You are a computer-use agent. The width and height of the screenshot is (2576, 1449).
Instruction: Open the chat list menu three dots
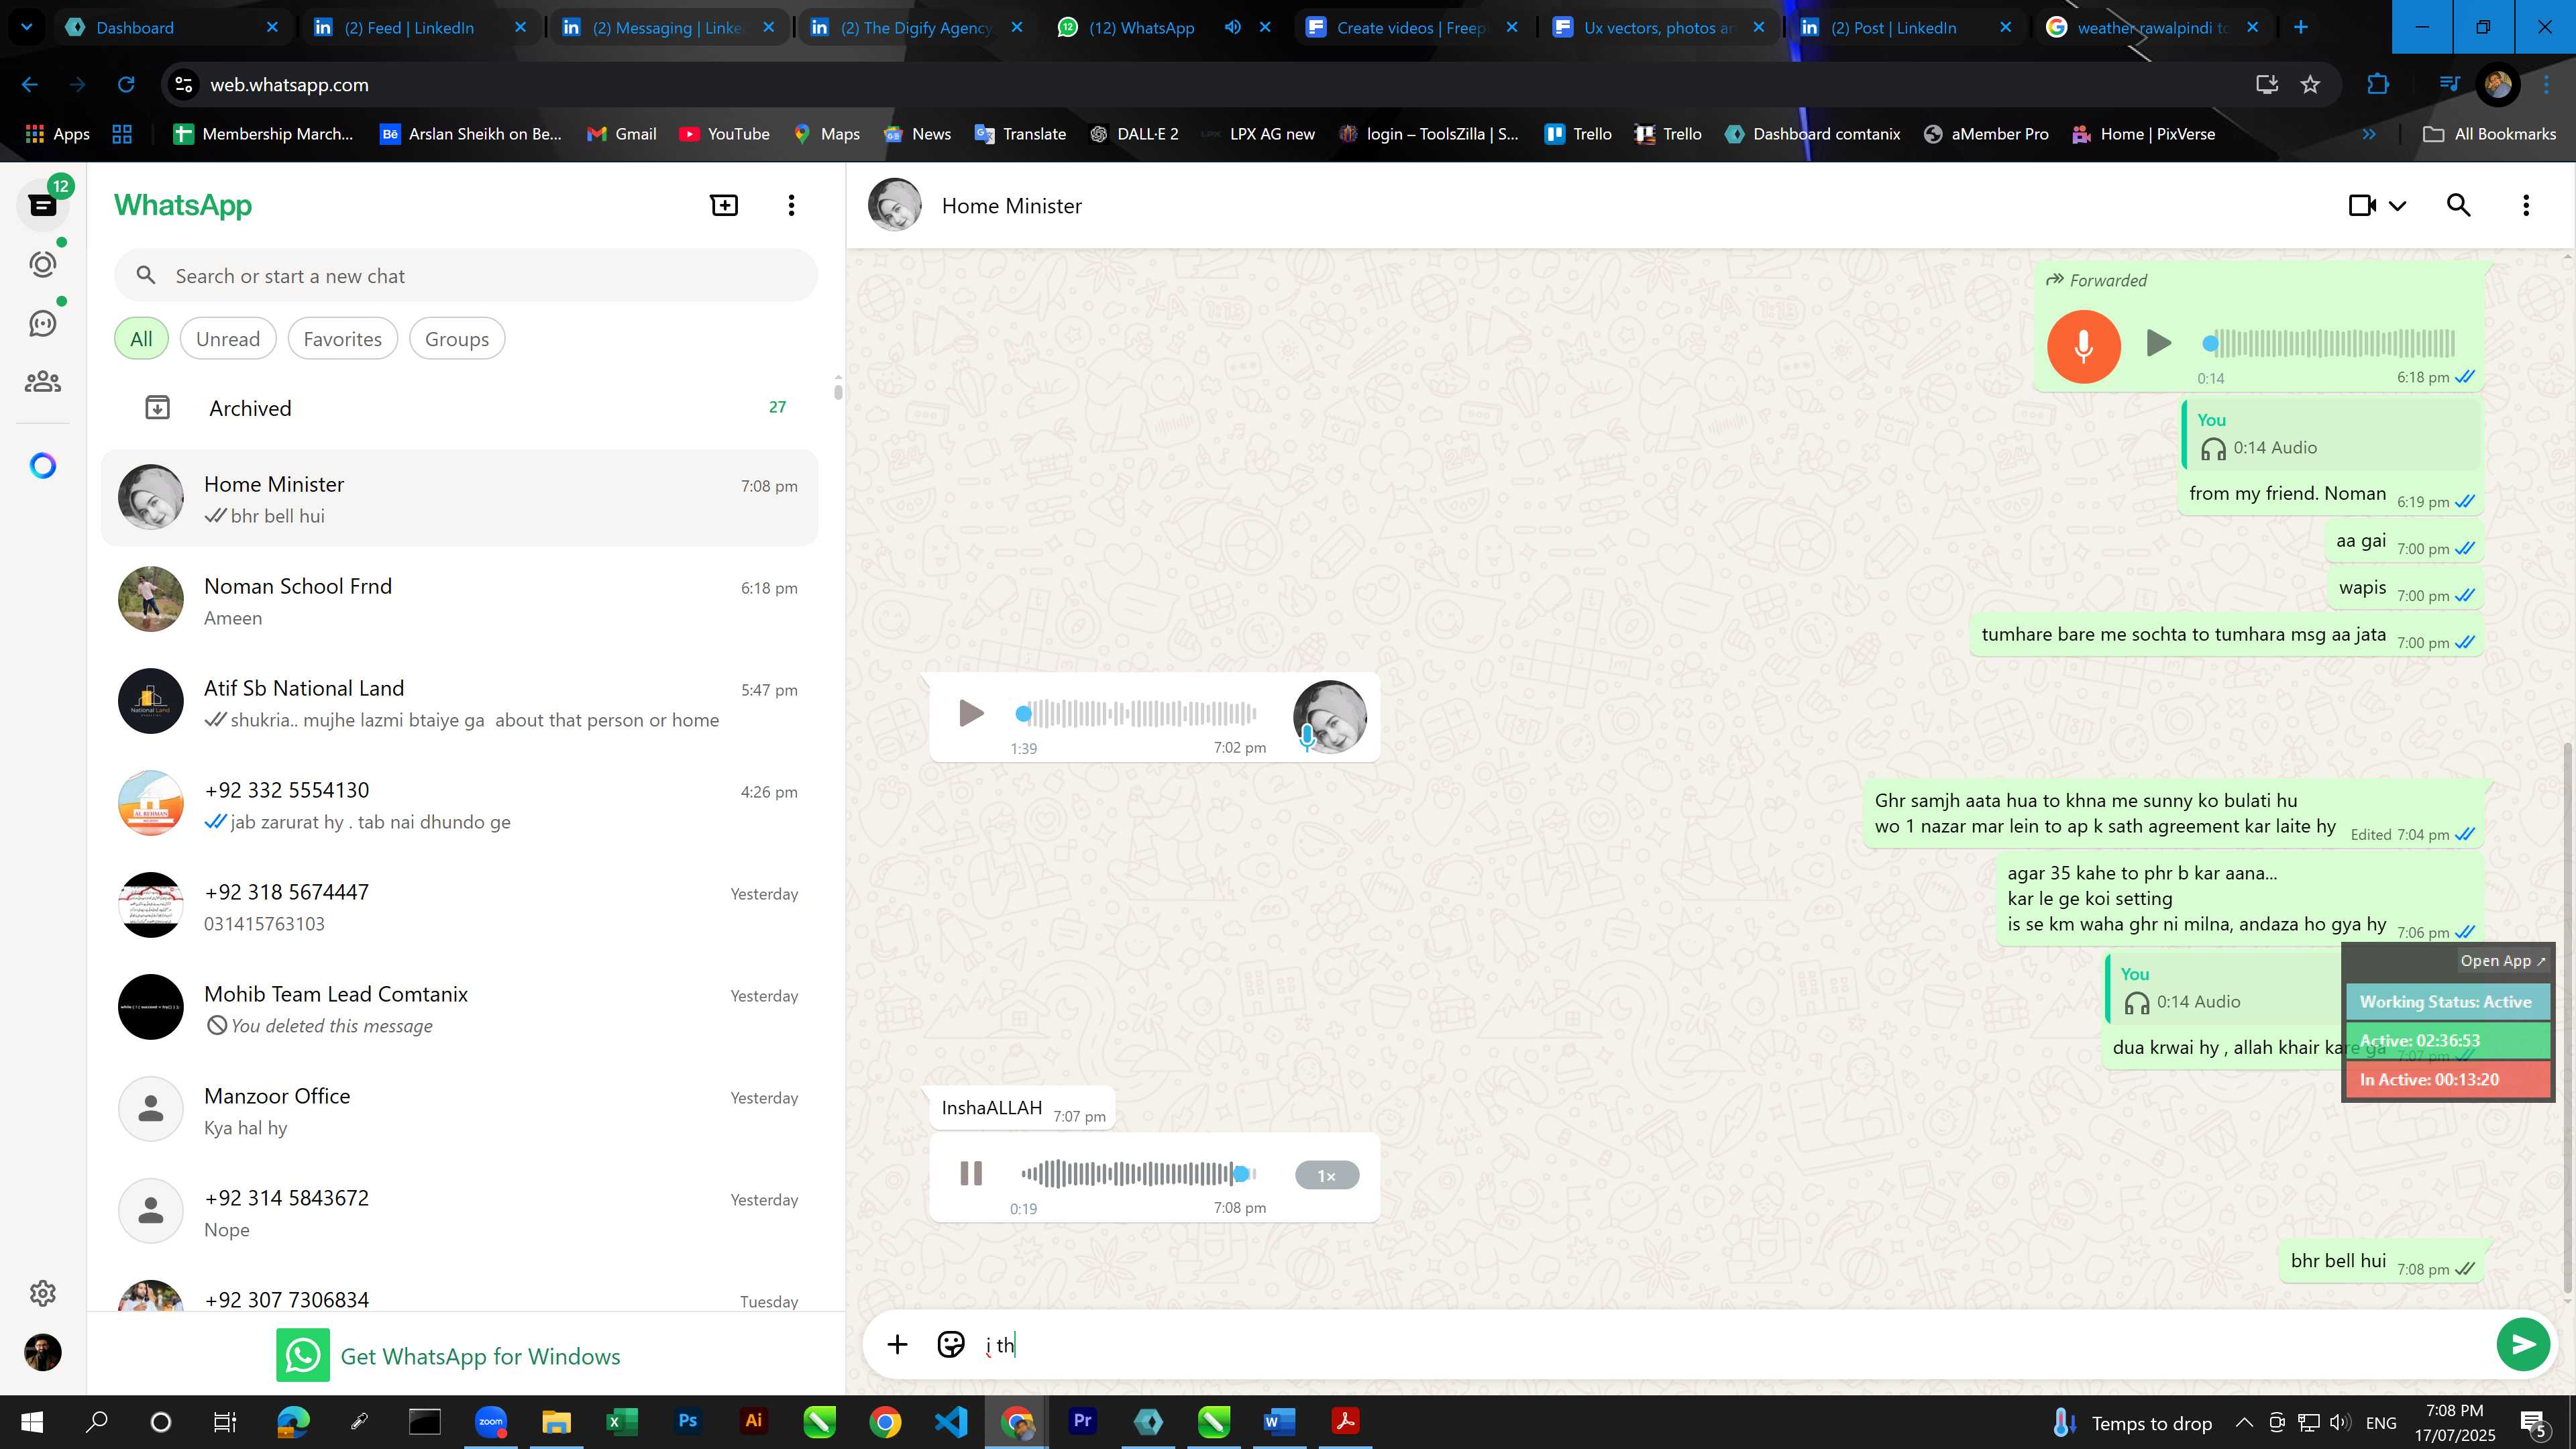[791, 205]
